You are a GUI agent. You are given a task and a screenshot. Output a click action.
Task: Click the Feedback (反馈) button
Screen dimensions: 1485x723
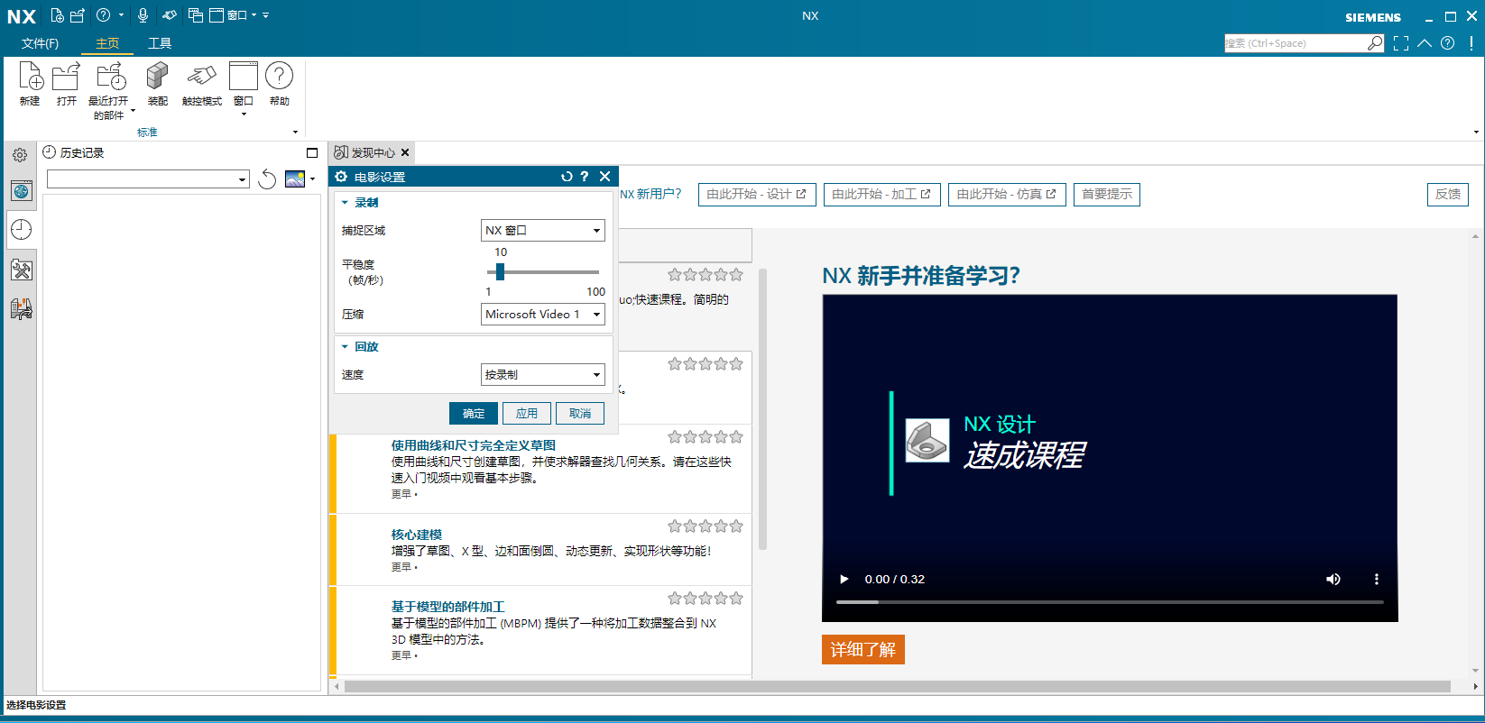(x=1448, y=195)
